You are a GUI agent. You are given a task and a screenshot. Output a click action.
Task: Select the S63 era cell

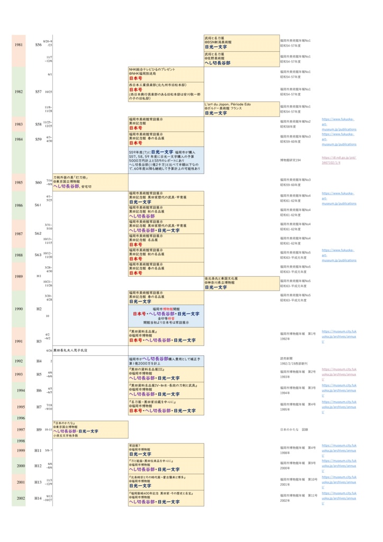[x=38, y=255]
